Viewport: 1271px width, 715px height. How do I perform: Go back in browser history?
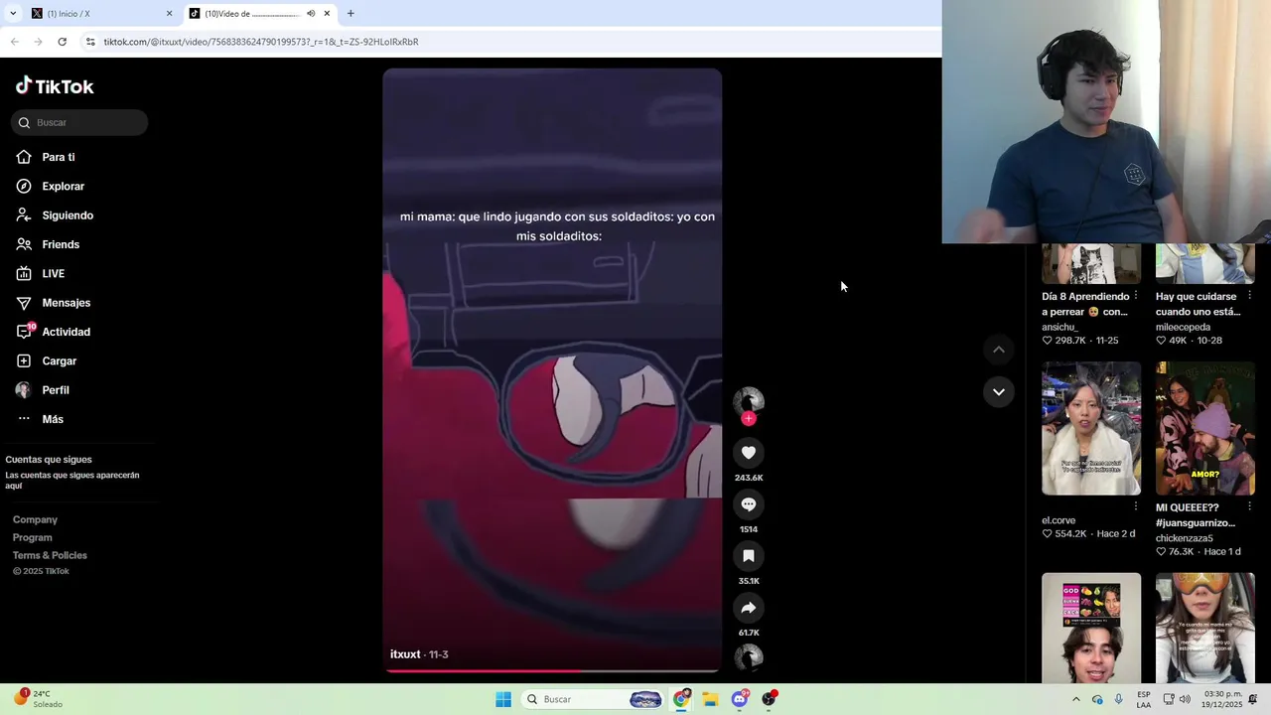[14, 42]
